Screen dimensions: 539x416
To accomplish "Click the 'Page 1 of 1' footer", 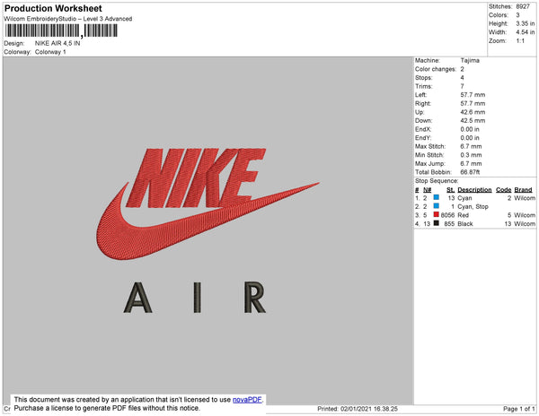I will pos(519,409).
